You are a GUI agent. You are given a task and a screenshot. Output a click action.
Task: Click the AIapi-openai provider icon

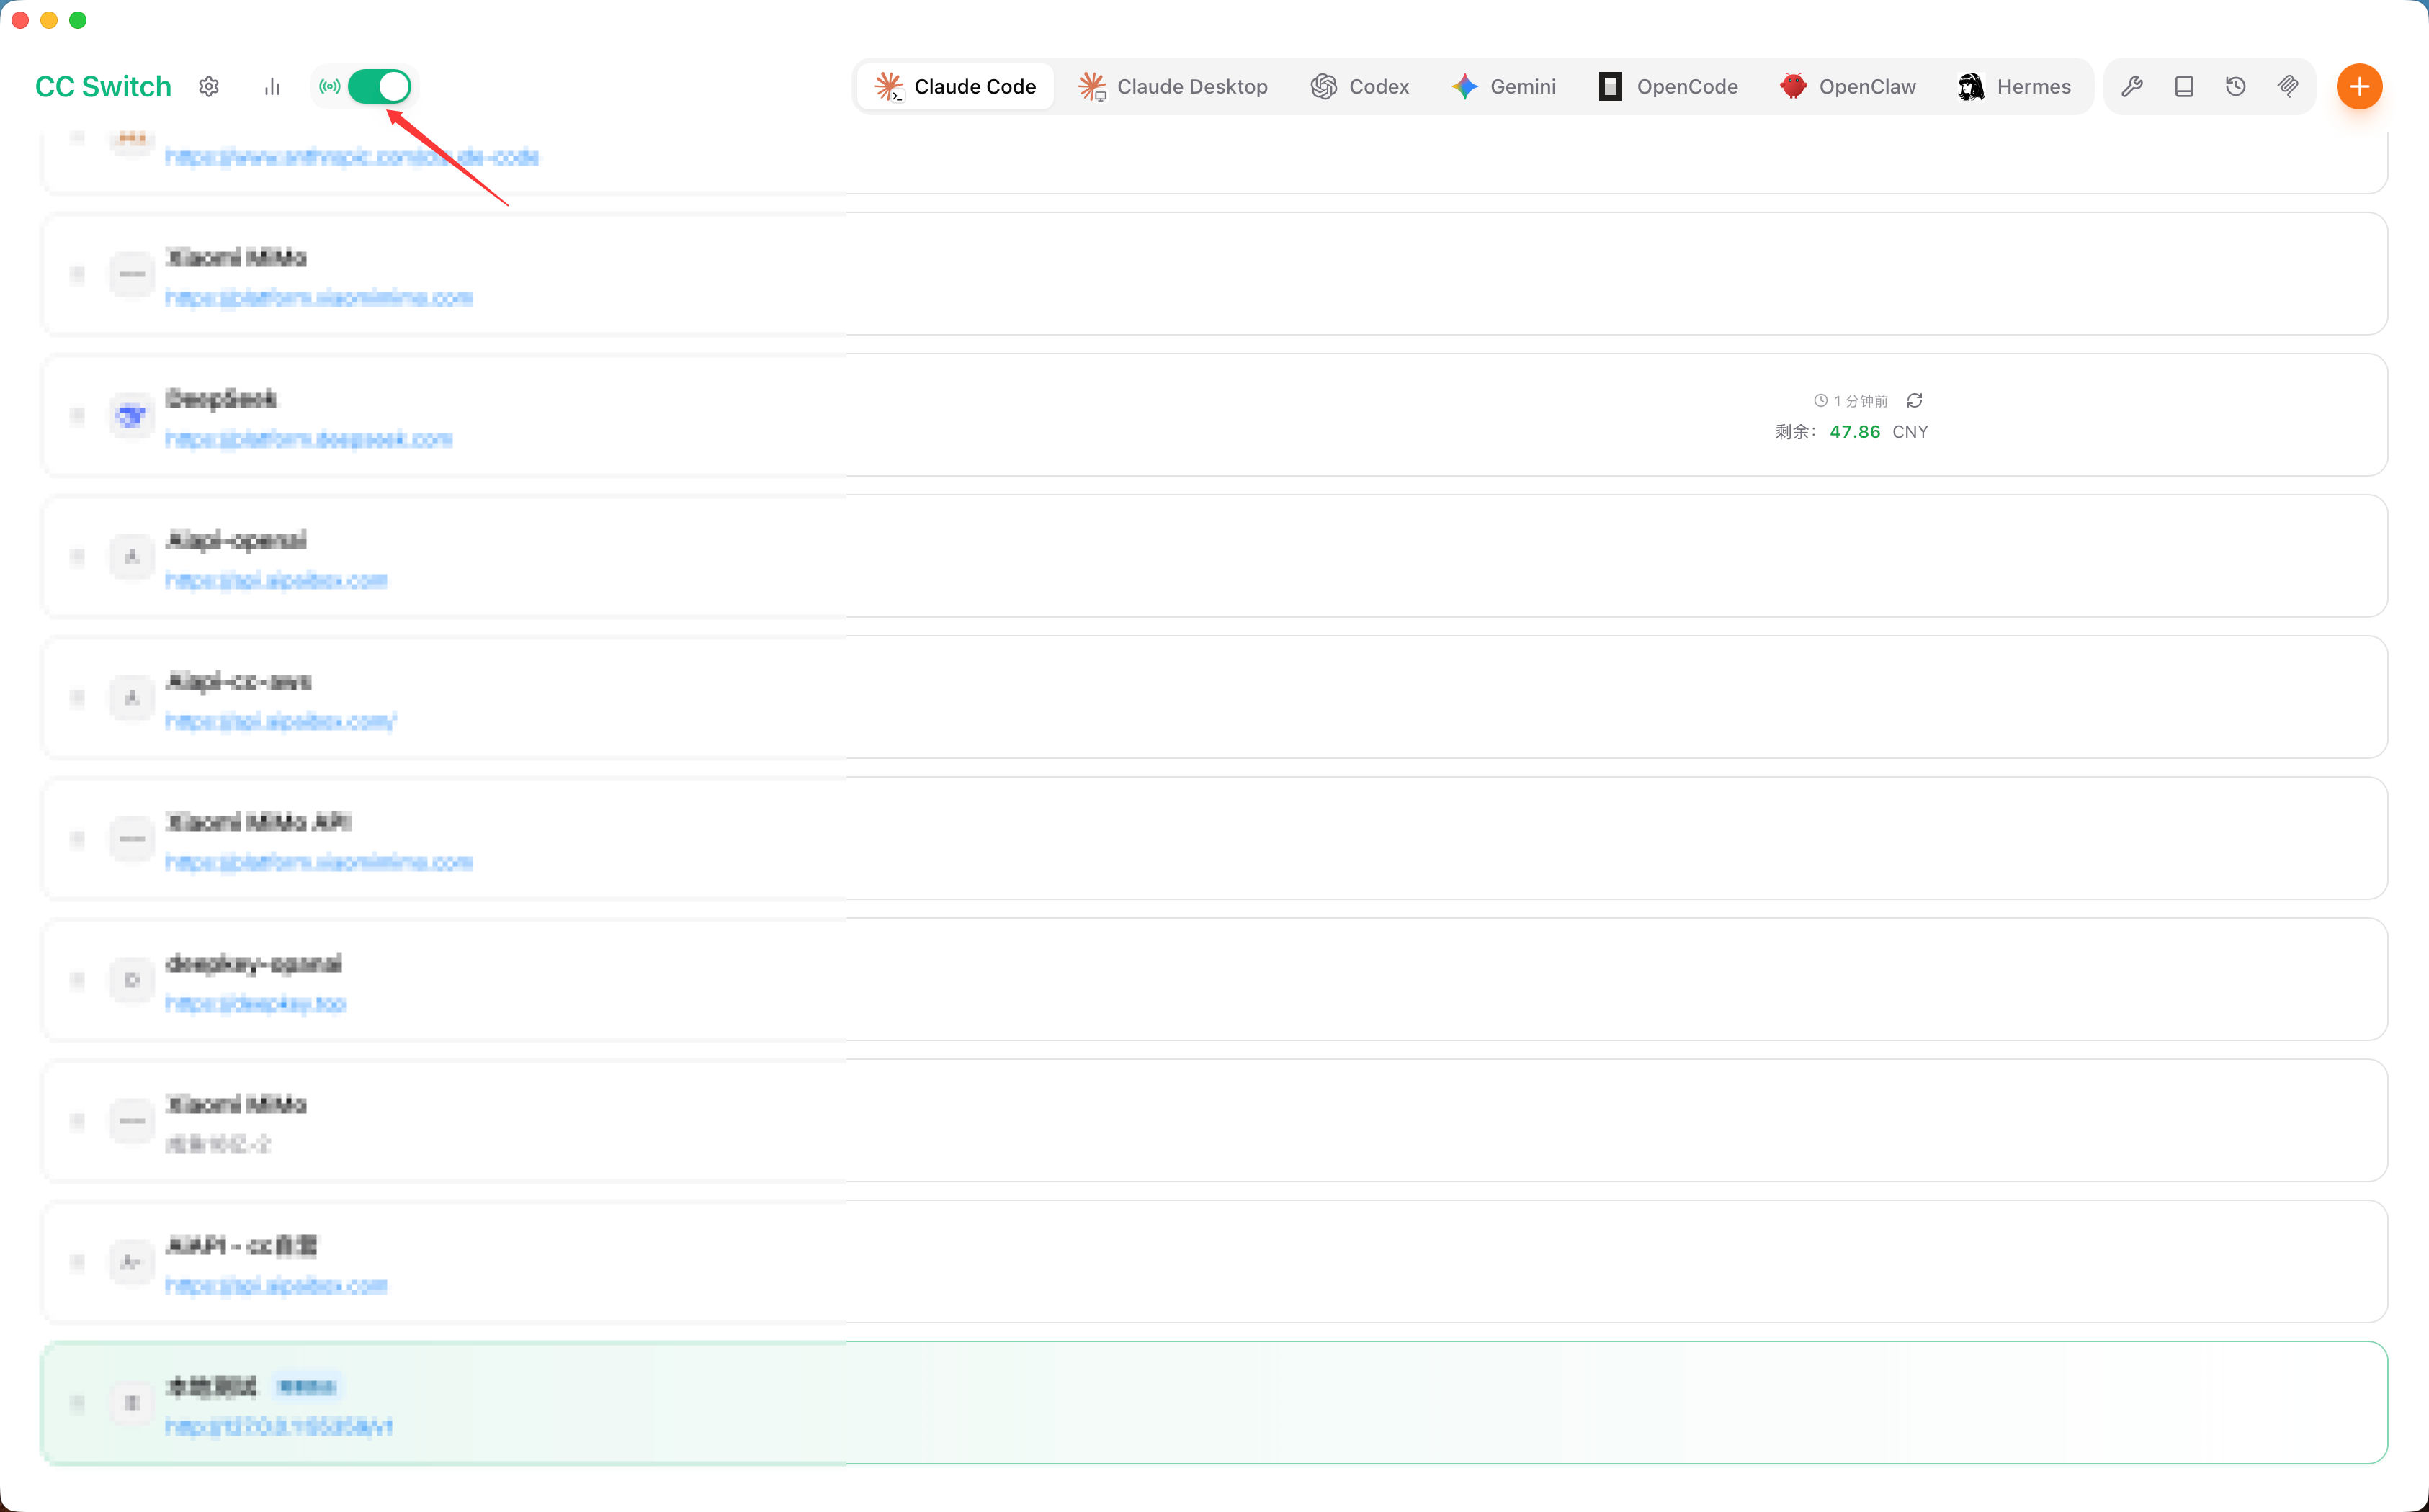click(x=131, y=556)
